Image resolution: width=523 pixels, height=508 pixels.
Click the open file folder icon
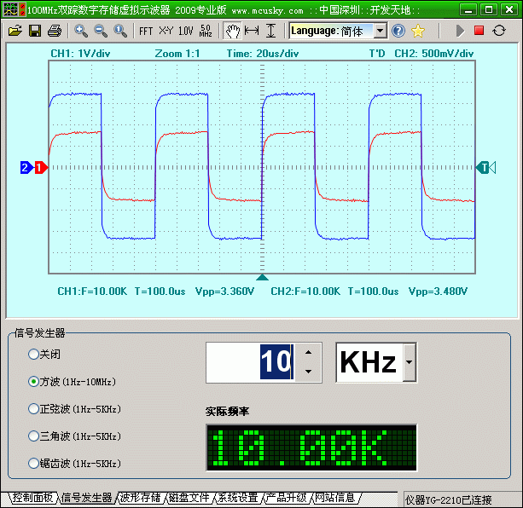(x=15, y=31)
